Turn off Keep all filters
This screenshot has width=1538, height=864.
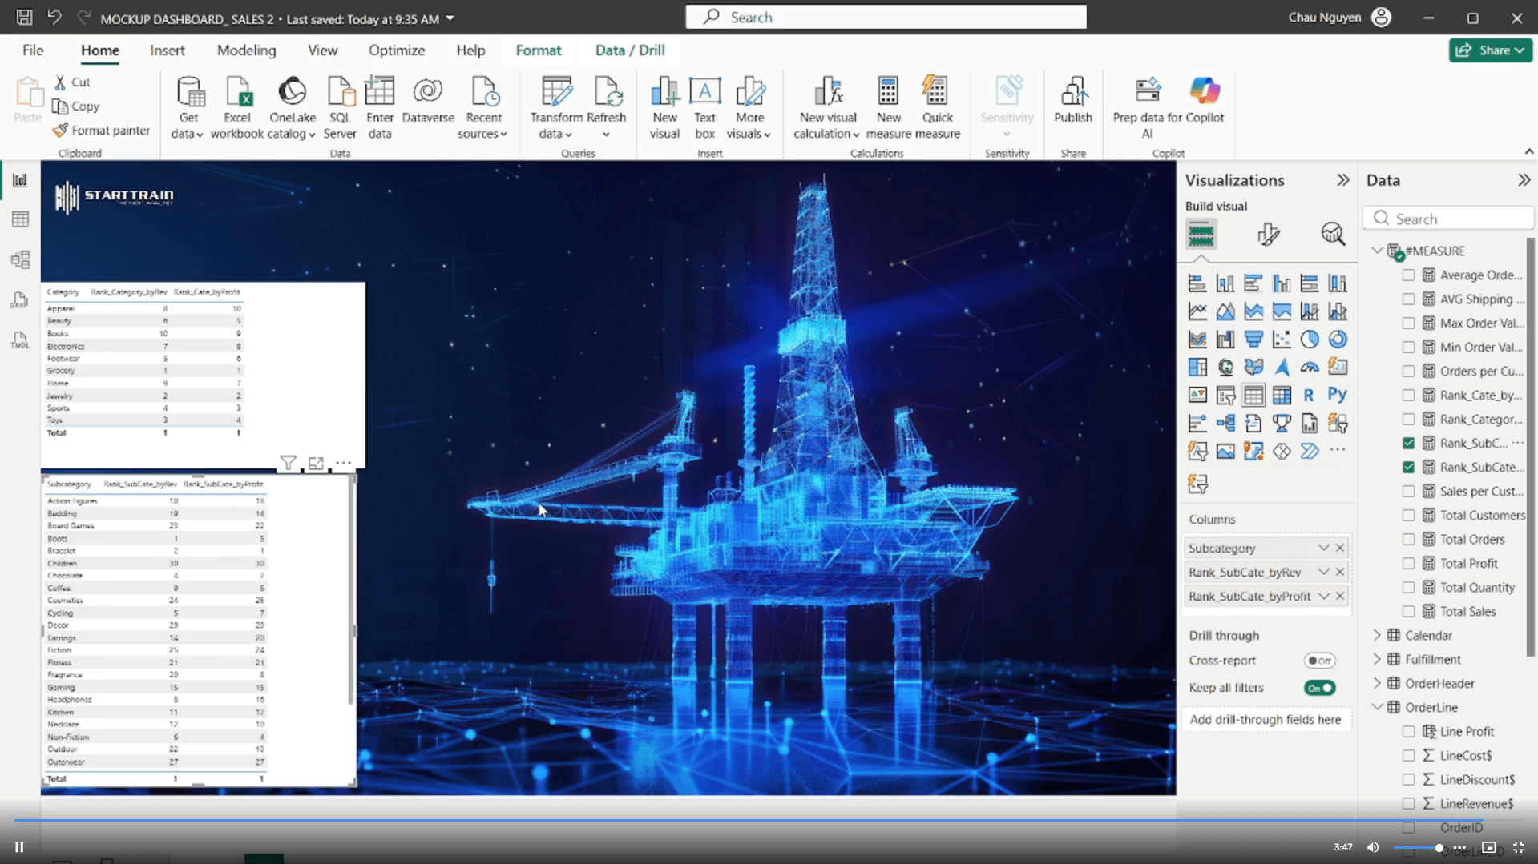pos(1319,688)
